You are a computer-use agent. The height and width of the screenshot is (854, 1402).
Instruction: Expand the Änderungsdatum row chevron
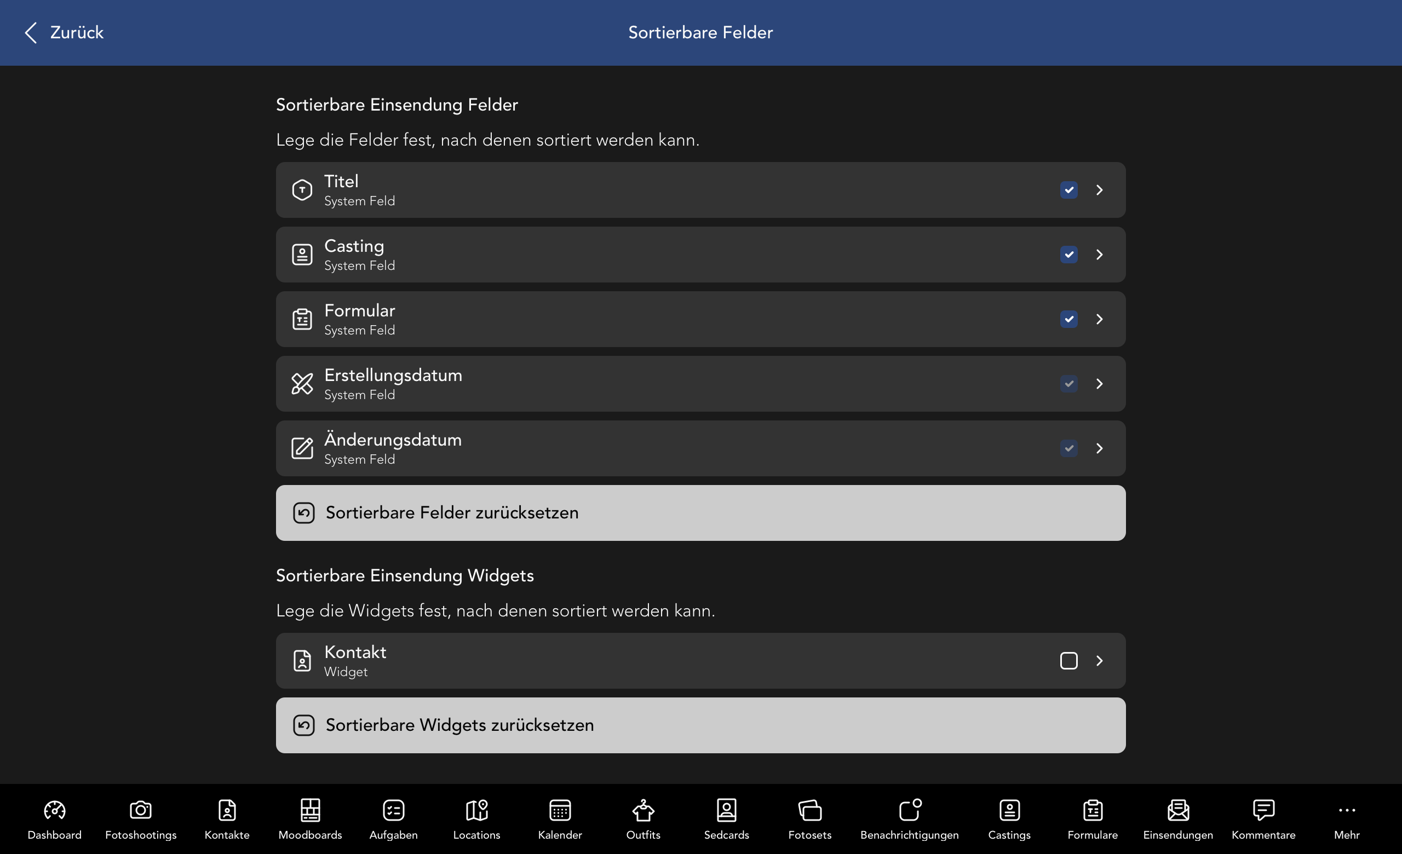(x=1099, y=448)
